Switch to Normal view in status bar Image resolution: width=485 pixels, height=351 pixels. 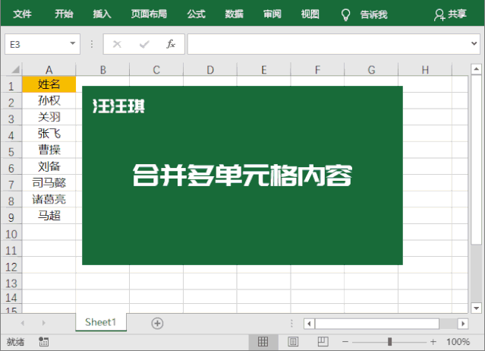click(263, 342)
